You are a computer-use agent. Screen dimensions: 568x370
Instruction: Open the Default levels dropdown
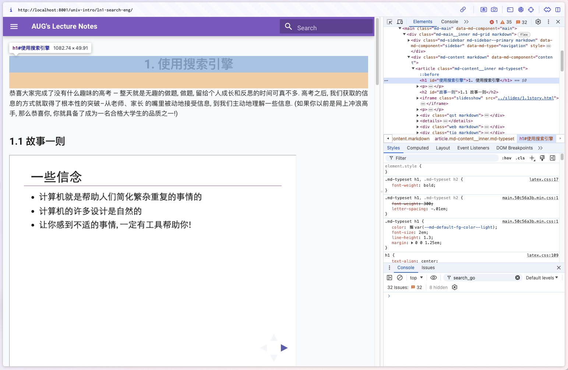(x=541, y=278)
